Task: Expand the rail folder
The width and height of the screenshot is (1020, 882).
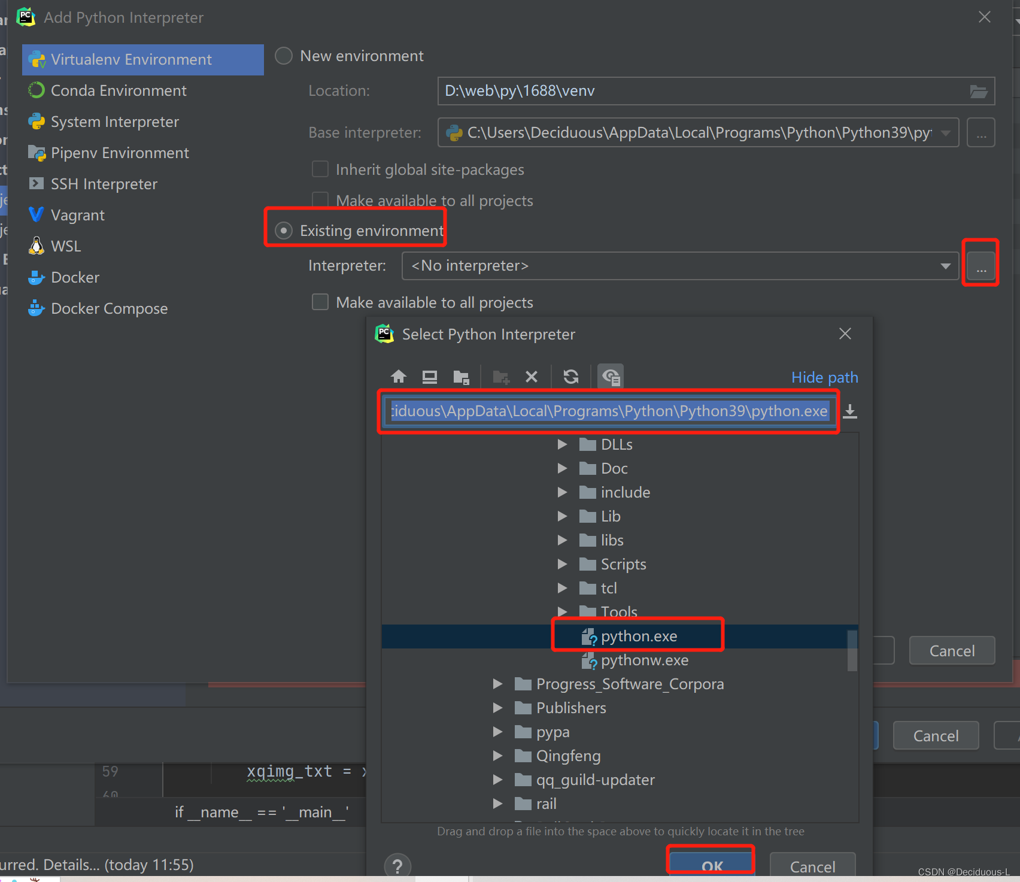Action: click(497, 804)
